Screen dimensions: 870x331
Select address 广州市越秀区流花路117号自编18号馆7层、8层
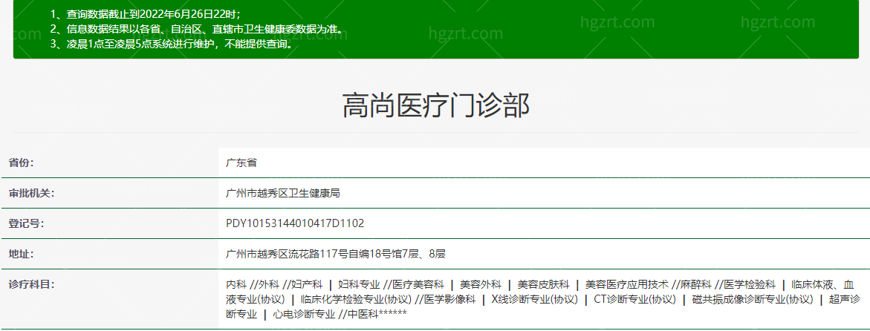point(336,254)
